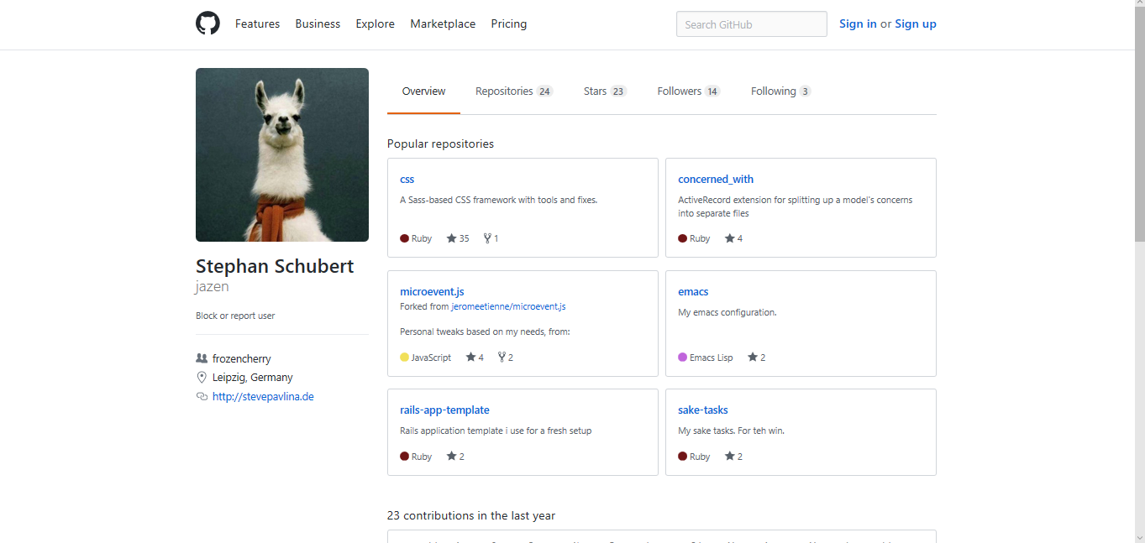Click the Repositories count badge 24
The image size is (1145, 543).
point(545,91)
